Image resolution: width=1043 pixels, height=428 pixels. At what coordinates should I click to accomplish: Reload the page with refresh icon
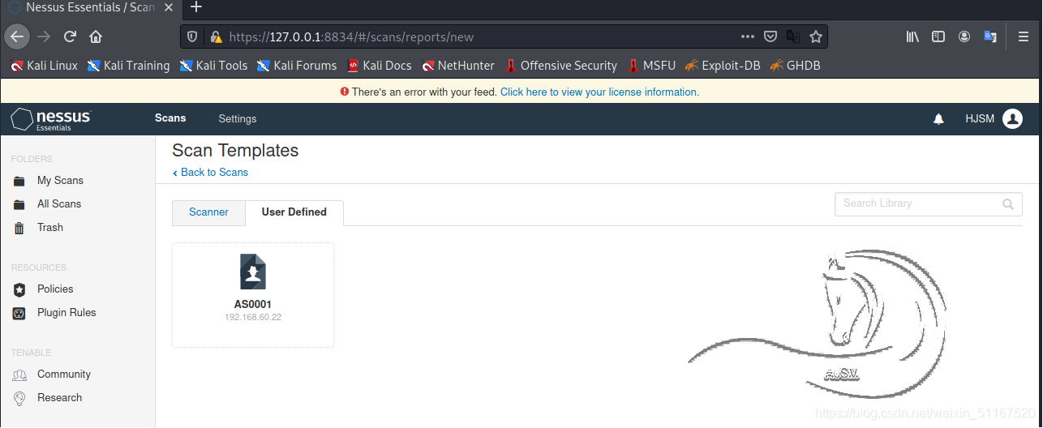click(70, 36)
